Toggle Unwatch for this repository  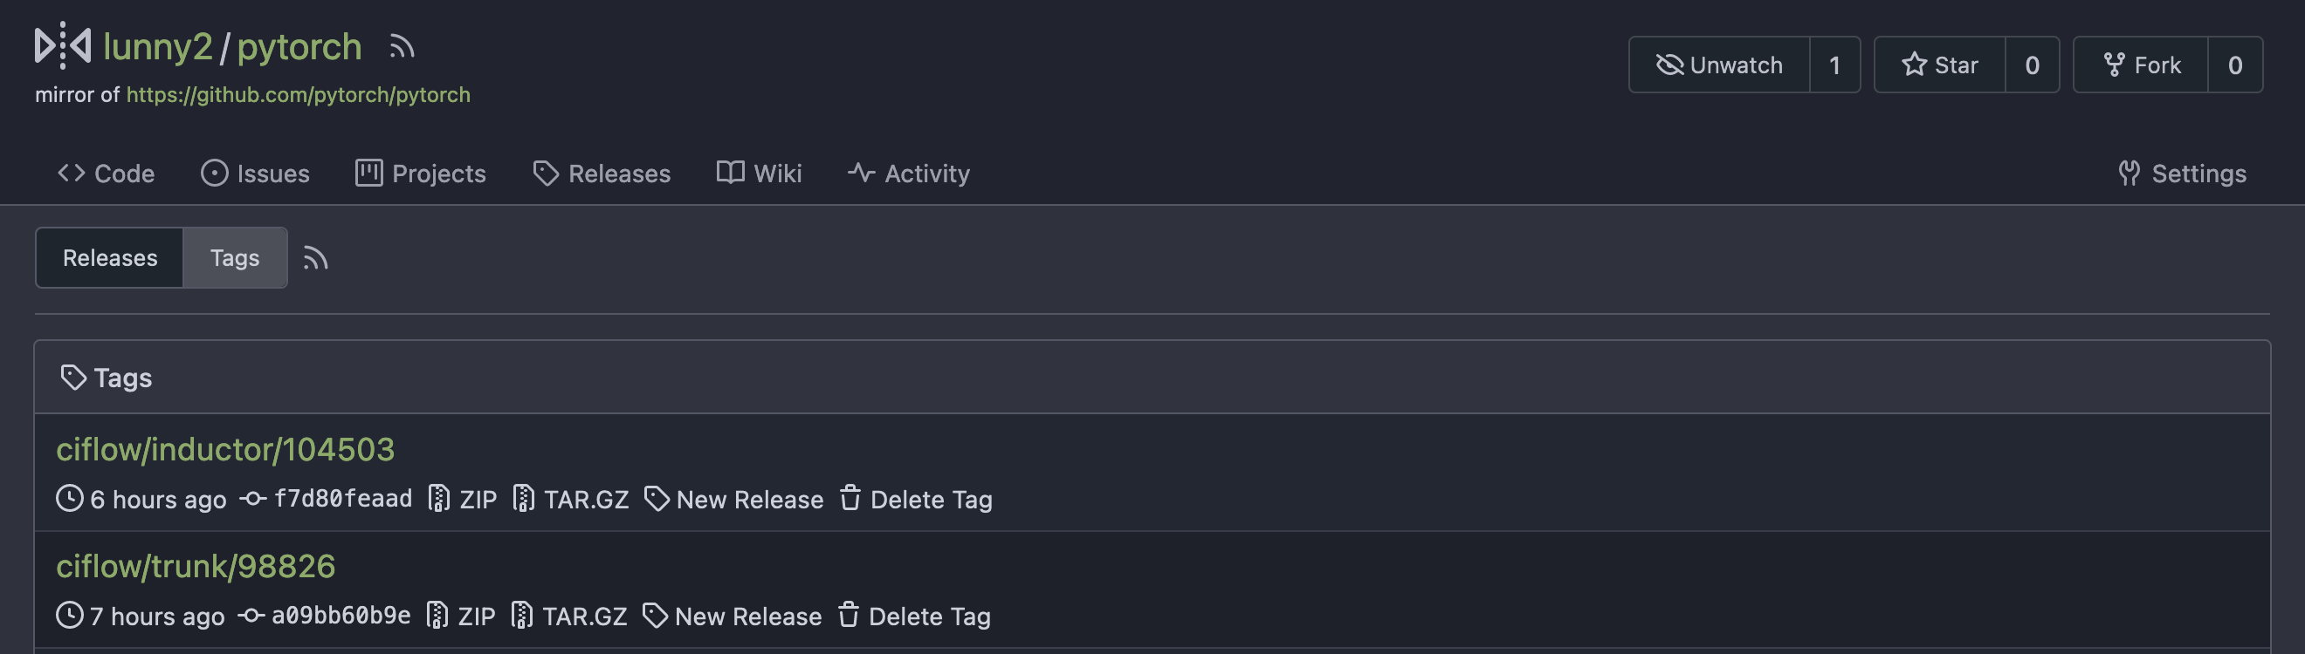point(1719,65)
